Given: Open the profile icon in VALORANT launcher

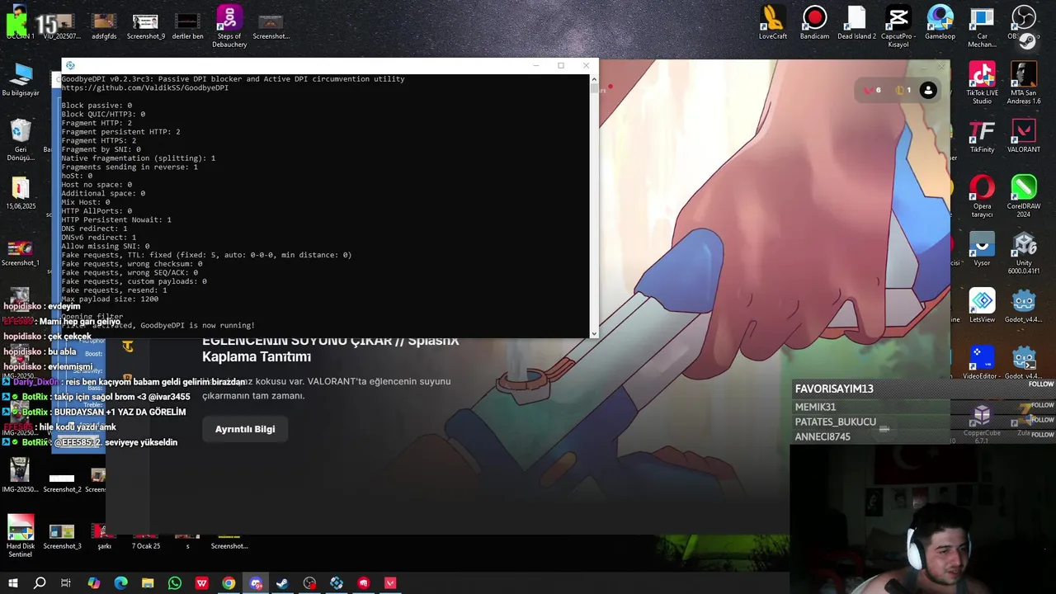Looking at the screenshot, I should (928, 91).
